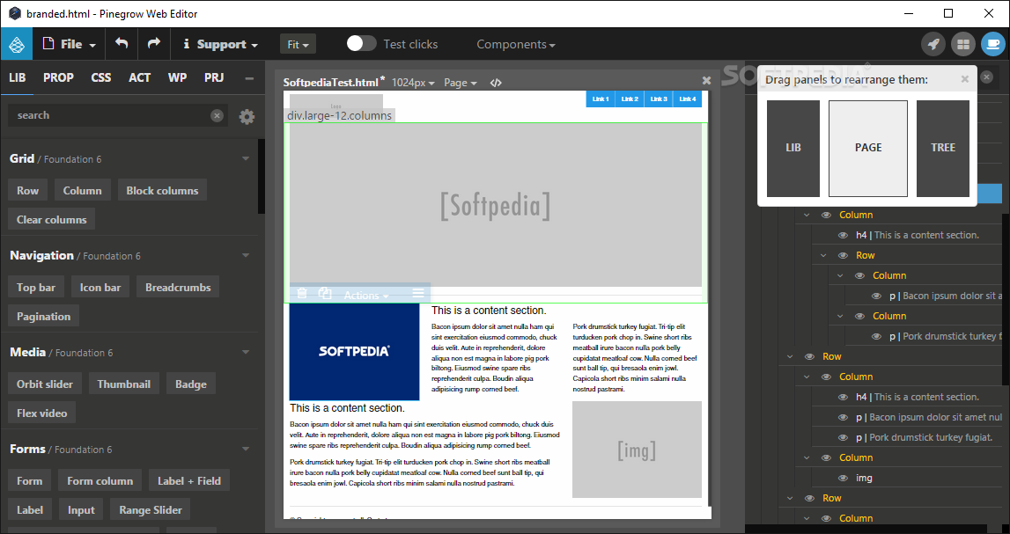Switch to the PROP tab
Image resolution: width=1010 pixels, height=534 pixels.
58,77
